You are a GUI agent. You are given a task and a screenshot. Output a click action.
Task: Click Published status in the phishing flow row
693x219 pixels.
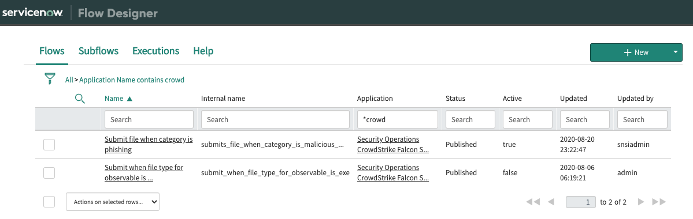coord(461,145)
